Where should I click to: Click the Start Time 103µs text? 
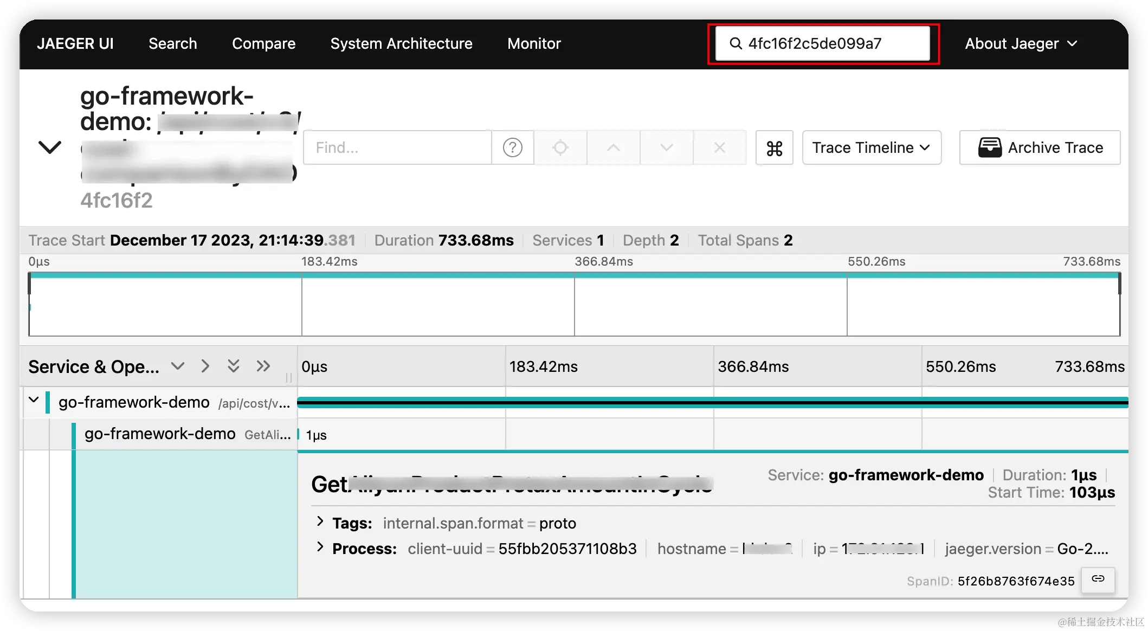(x=1052, y=492)
